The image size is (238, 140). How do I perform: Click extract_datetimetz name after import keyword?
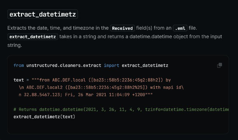coord(145,65)
